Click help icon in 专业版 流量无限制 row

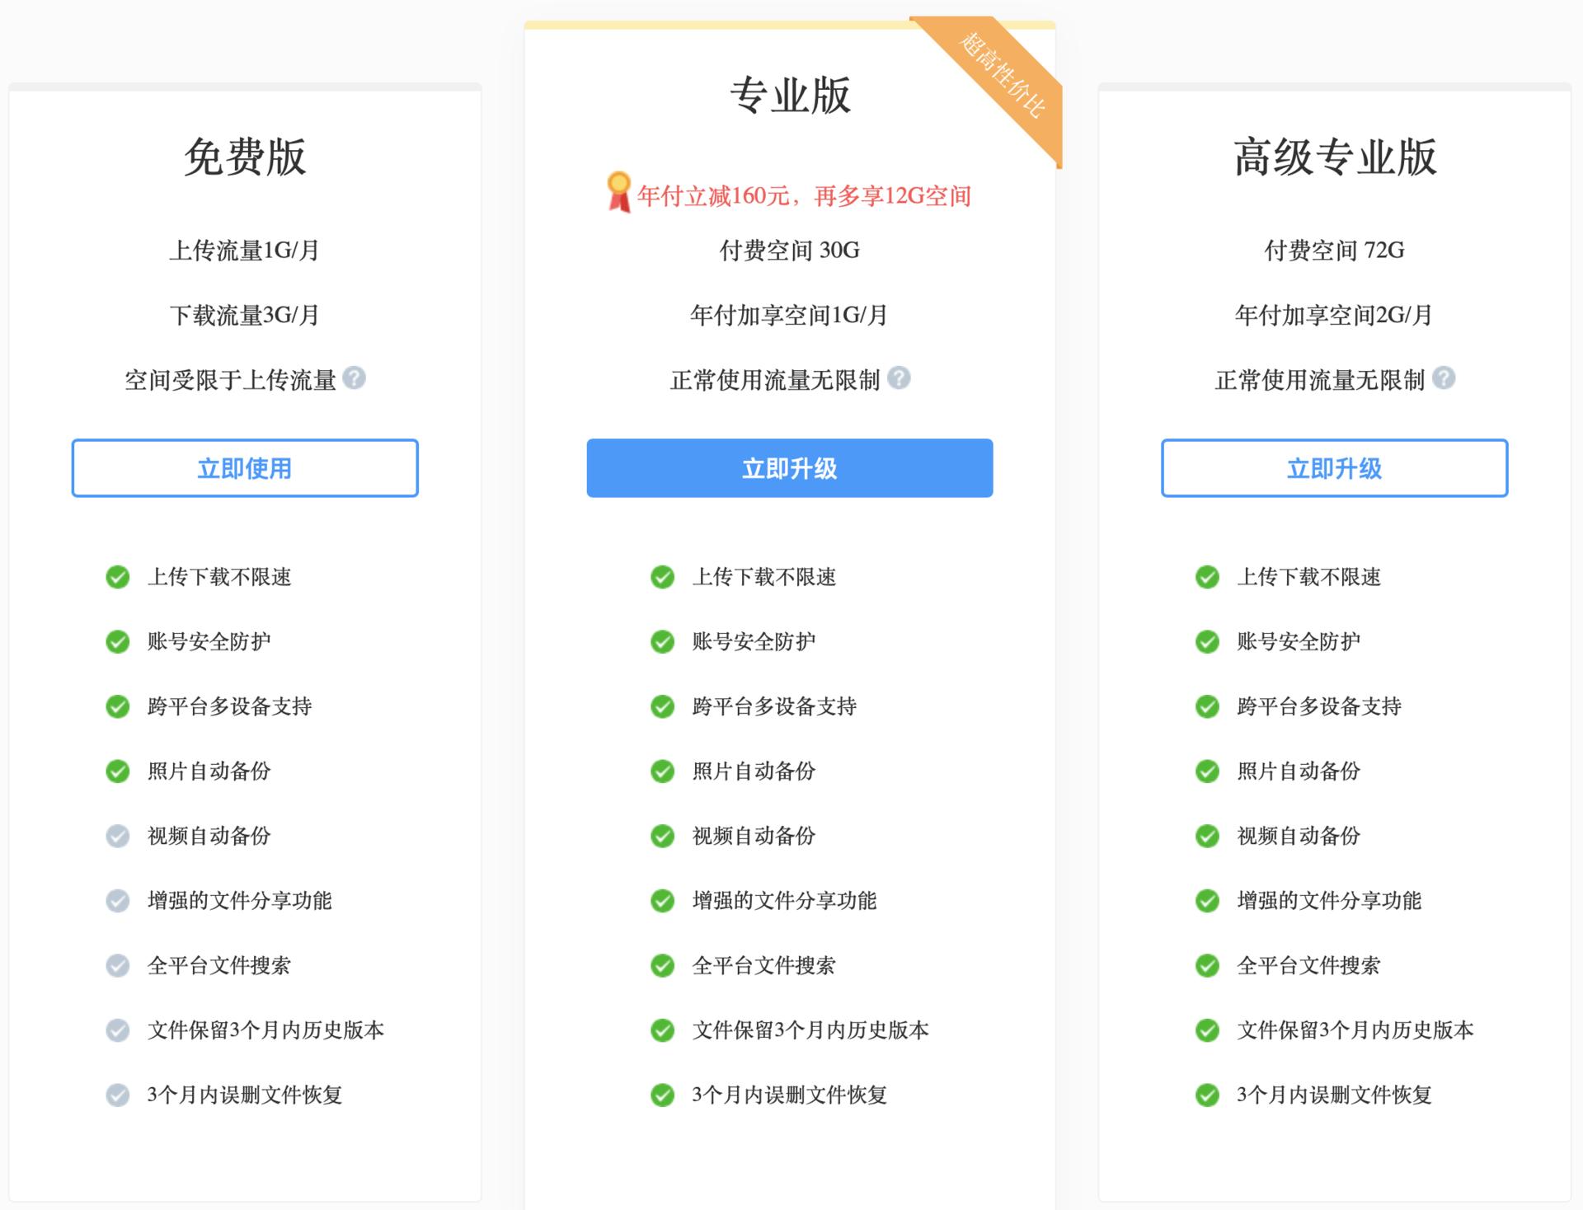(x=900, y=378)
